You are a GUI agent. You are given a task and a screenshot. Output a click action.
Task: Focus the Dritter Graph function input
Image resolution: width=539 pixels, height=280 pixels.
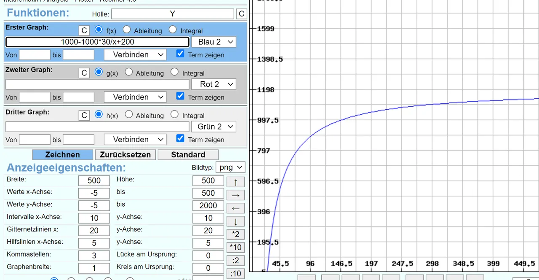click(x=97, y=127)
